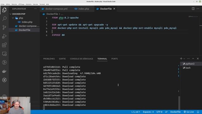Open the Exécuter menu
The width and height of the screenshot is (202, 114).
pos(35,4)
